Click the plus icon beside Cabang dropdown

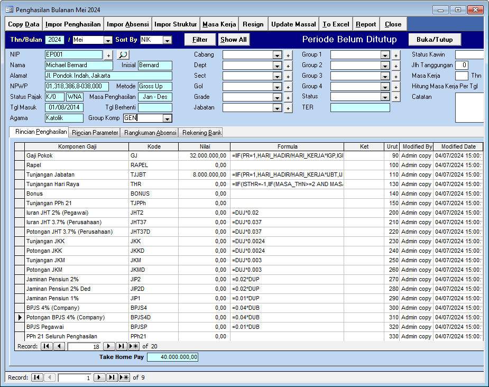pyautogui.click(x=288, y=55)
